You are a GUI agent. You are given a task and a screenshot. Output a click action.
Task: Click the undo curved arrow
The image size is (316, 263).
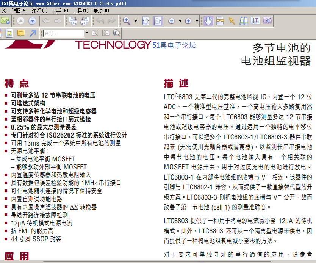pyautogui.click(x=100, y=21)
